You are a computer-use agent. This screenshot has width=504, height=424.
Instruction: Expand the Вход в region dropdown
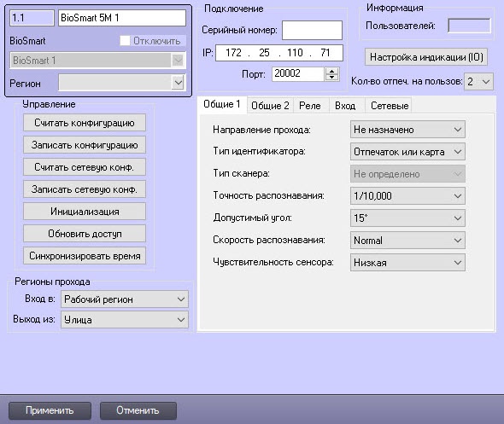coord(125,299)
